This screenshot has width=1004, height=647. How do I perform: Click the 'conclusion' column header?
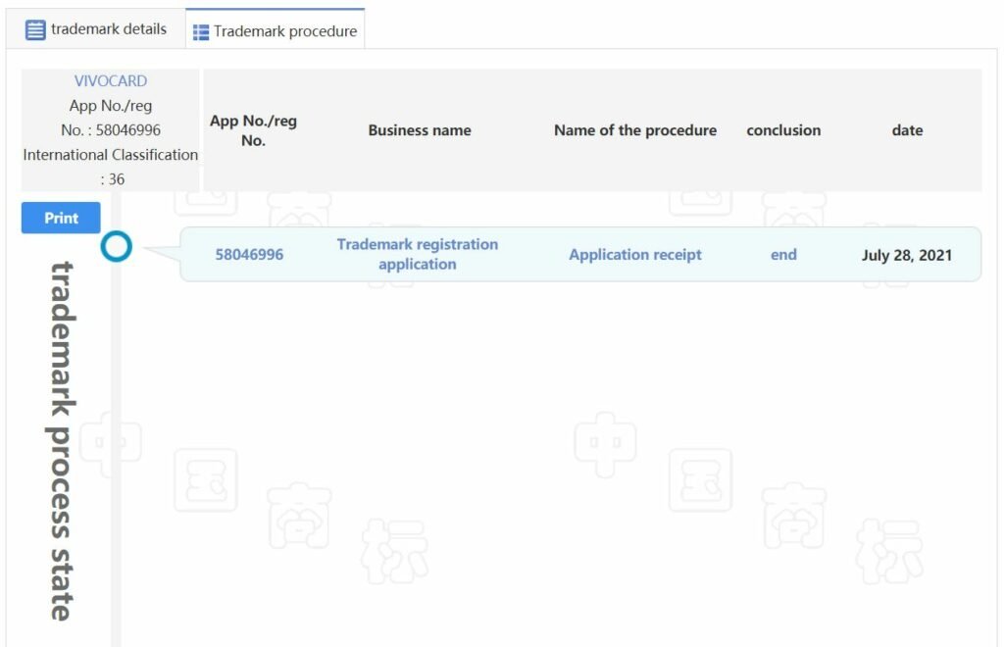point(783,130)
